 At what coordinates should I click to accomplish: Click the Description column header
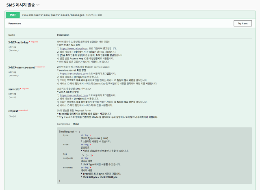pyautogui.click(x=63, y=35)
